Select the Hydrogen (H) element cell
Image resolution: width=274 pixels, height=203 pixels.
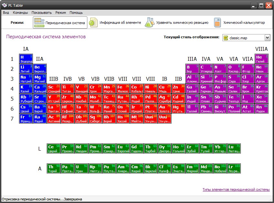click(26, 59)
